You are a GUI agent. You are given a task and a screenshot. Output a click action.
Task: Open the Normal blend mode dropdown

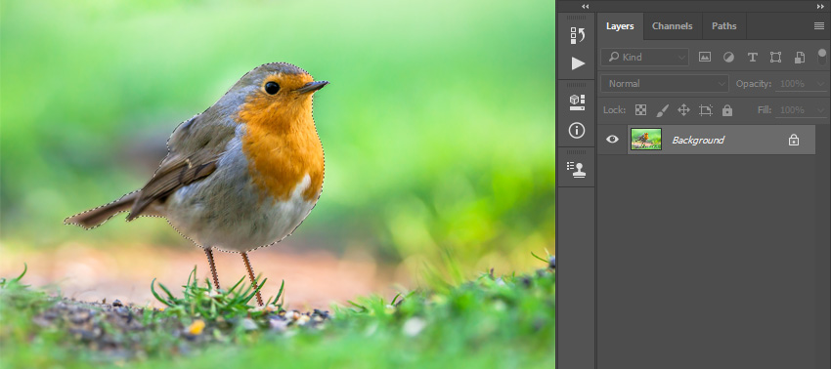(665, 84)
